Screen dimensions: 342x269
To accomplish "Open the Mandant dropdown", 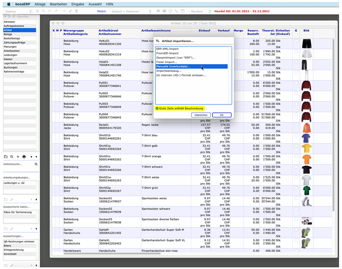I will point(200,11).
